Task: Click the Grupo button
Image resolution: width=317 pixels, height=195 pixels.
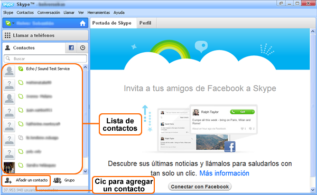Action: 64,180
